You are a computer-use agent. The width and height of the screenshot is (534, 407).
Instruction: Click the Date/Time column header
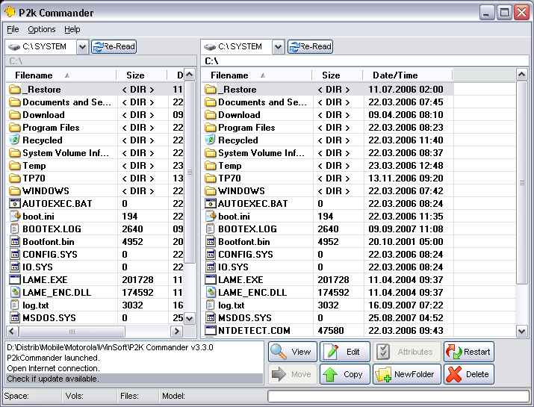(395, 75)
